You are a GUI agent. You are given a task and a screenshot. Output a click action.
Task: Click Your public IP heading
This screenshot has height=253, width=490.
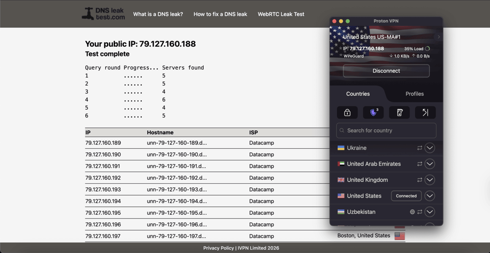coord(140,44)
